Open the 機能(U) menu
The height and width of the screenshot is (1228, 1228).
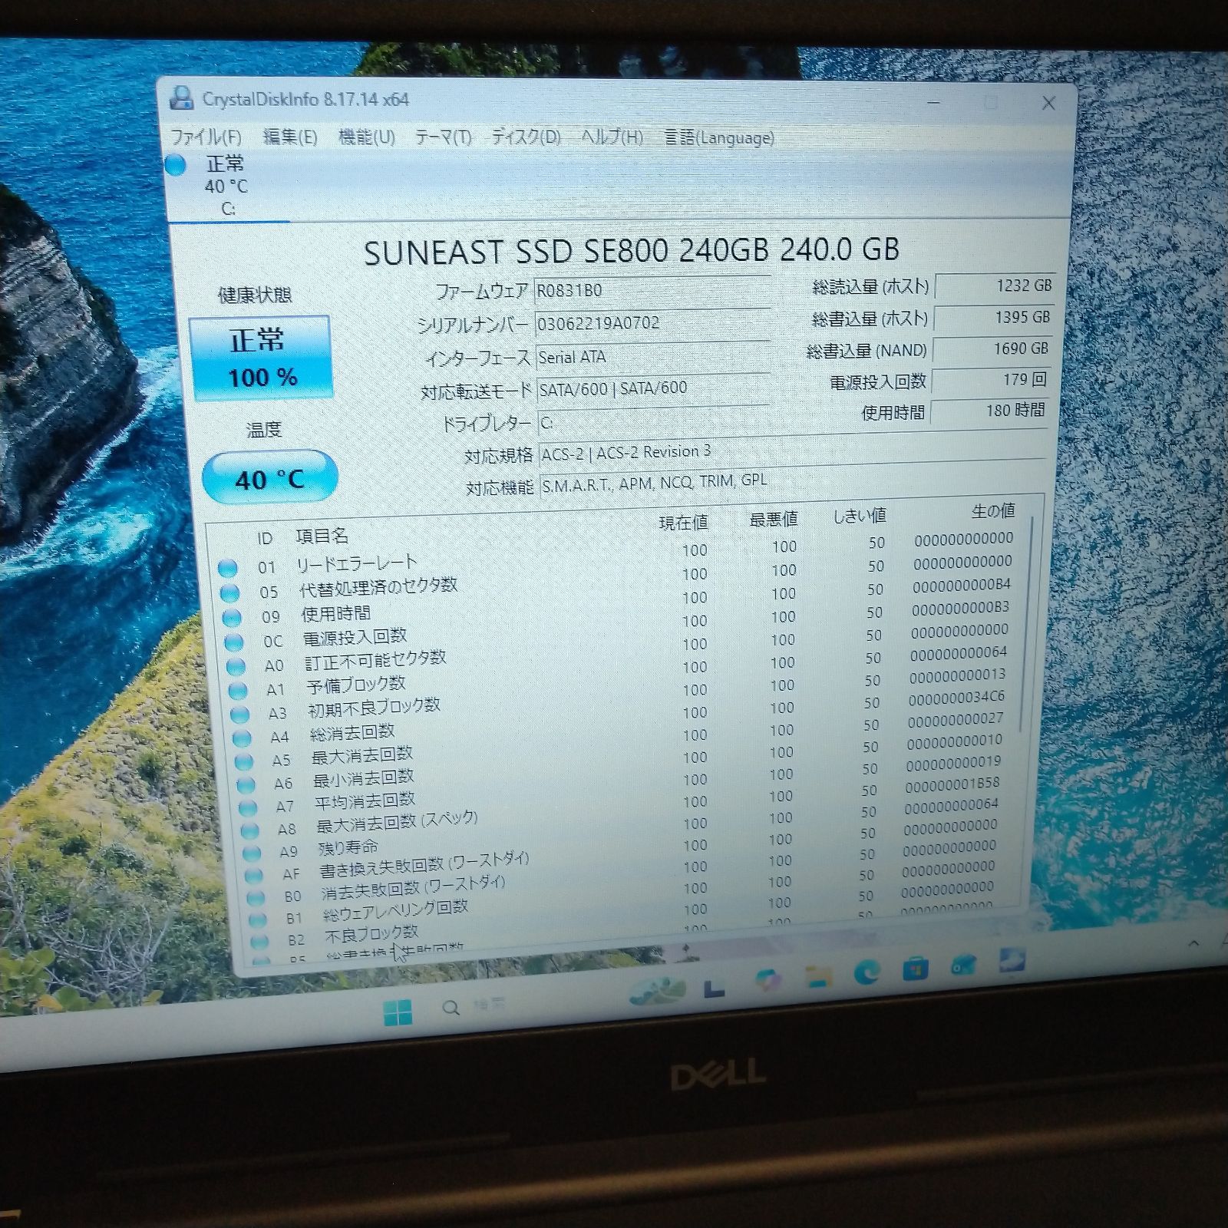pyautogui.click(x=367, y=137)
